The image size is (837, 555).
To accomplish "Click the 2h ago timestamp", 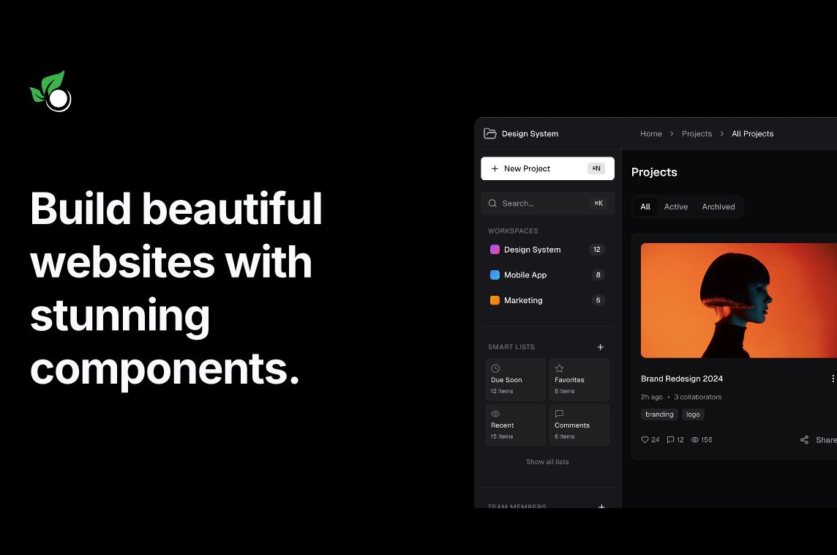I will (652, 397).
